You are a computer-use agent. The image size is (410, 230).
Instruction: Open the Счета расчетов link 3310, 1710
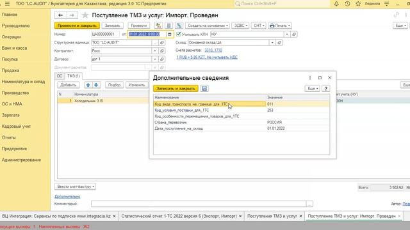(x=213, y=50)
